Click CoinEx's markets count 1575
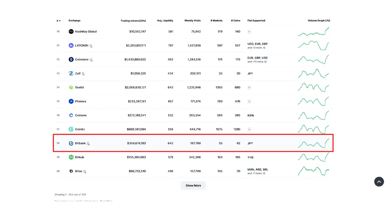Screen dimensions: 388x218 [x=219, y=129]
